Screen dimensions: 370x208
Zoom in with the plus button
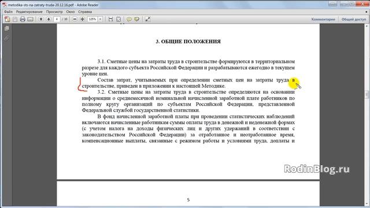point(82,19)
